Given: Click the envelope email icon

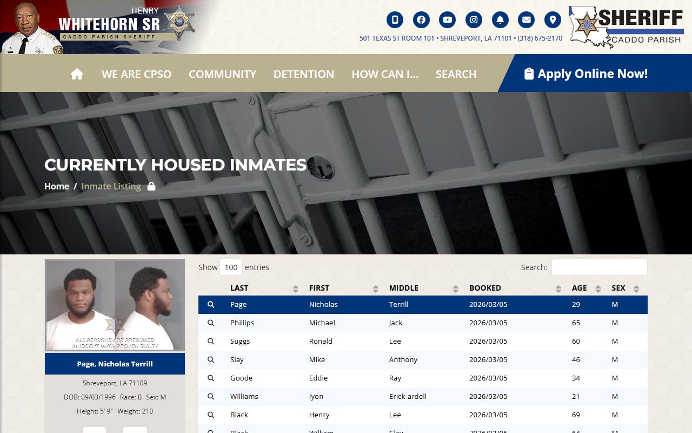Looking at the screenshot, I should (x=526, y=20).
